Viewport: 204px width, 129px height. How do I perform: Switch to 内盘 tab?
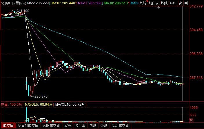[x=93, y=126]
